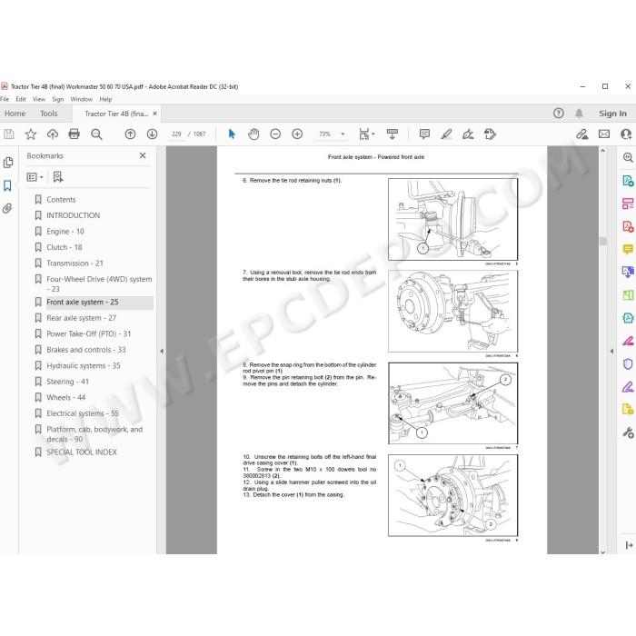The image size is (636, 636).
Task: Open the Help menu
Action: click(105, 99)
